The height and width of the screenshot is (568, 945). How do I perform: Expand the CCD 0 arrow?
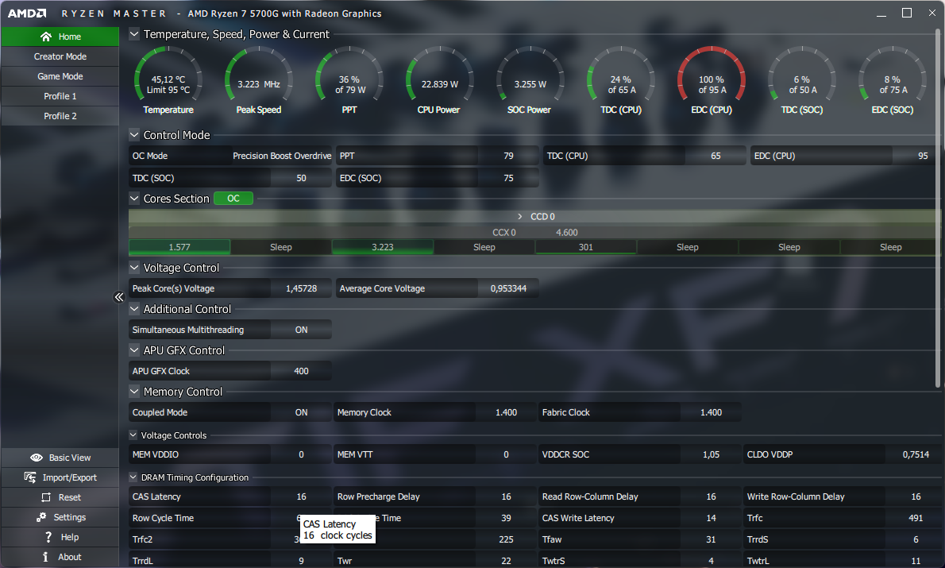[x=519, y=216]
